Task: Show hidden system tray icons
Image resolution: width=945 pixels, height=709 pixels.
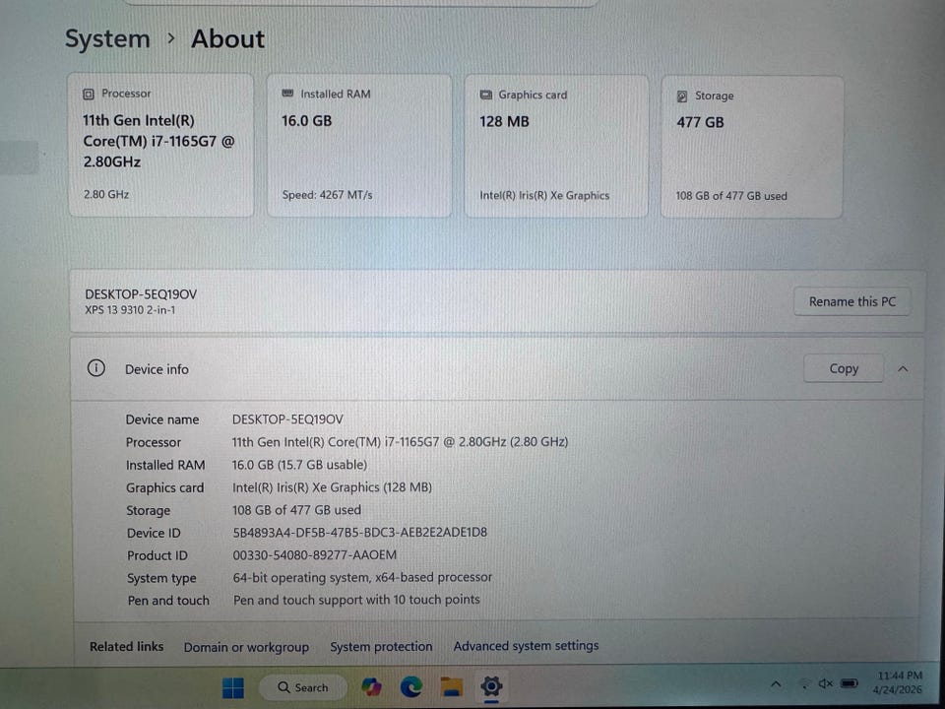Action: (777, 684)
